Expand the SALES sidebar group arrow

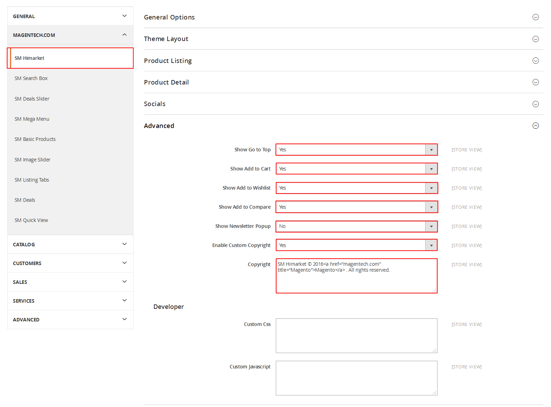124,282
